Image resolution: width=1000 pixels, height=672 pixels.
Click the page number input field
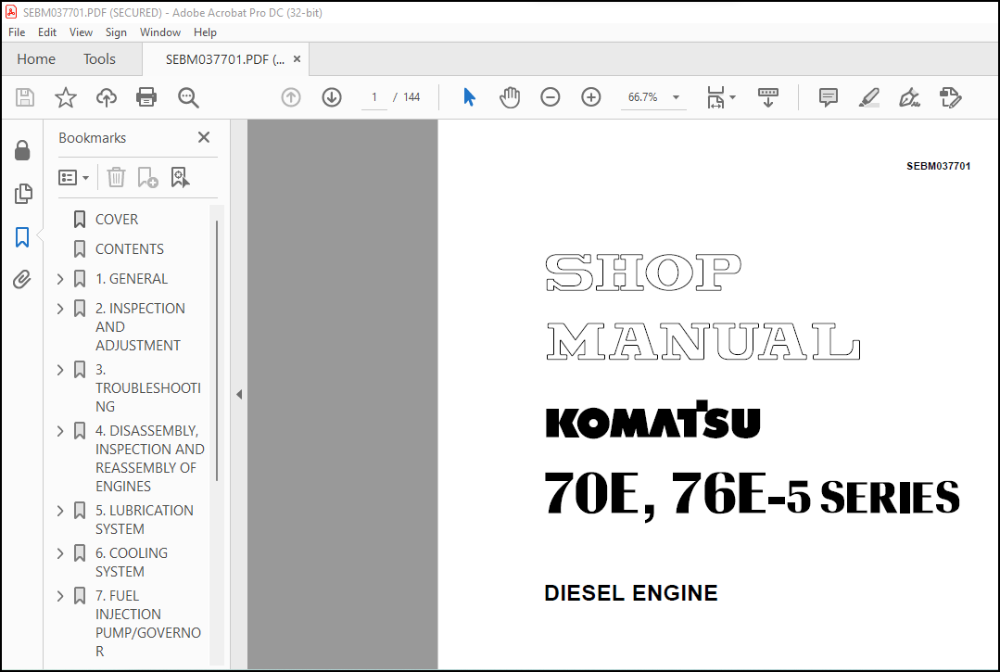374,97
